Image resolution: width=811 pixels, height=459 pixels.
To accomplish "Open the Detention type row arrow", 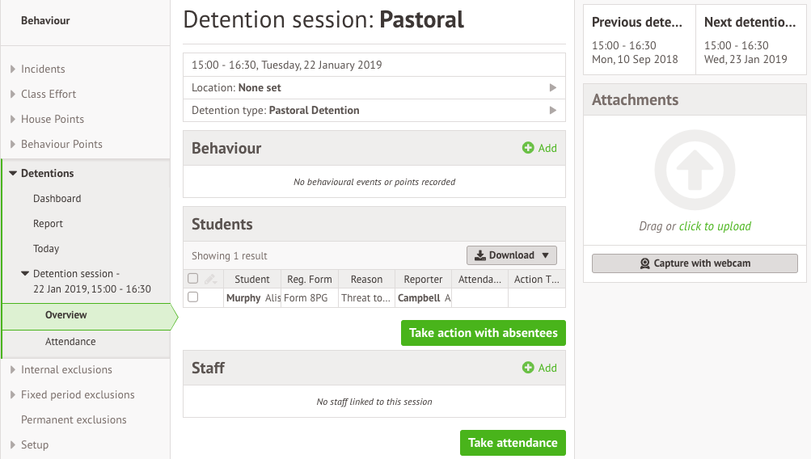I will point(552,110).
